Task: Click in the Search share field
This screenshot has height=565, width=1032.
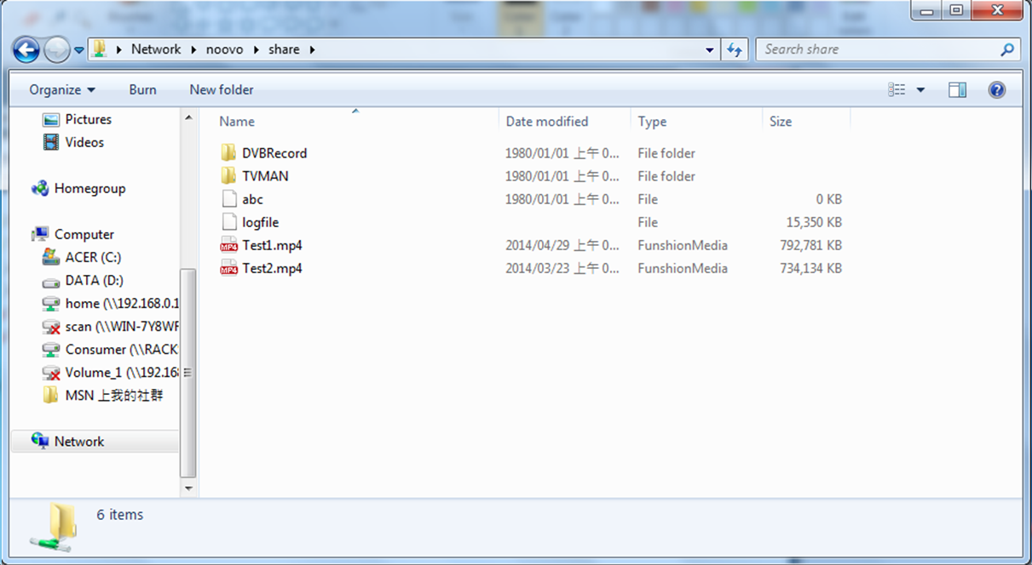Action: pyautogui.click(x=878, y=50)
